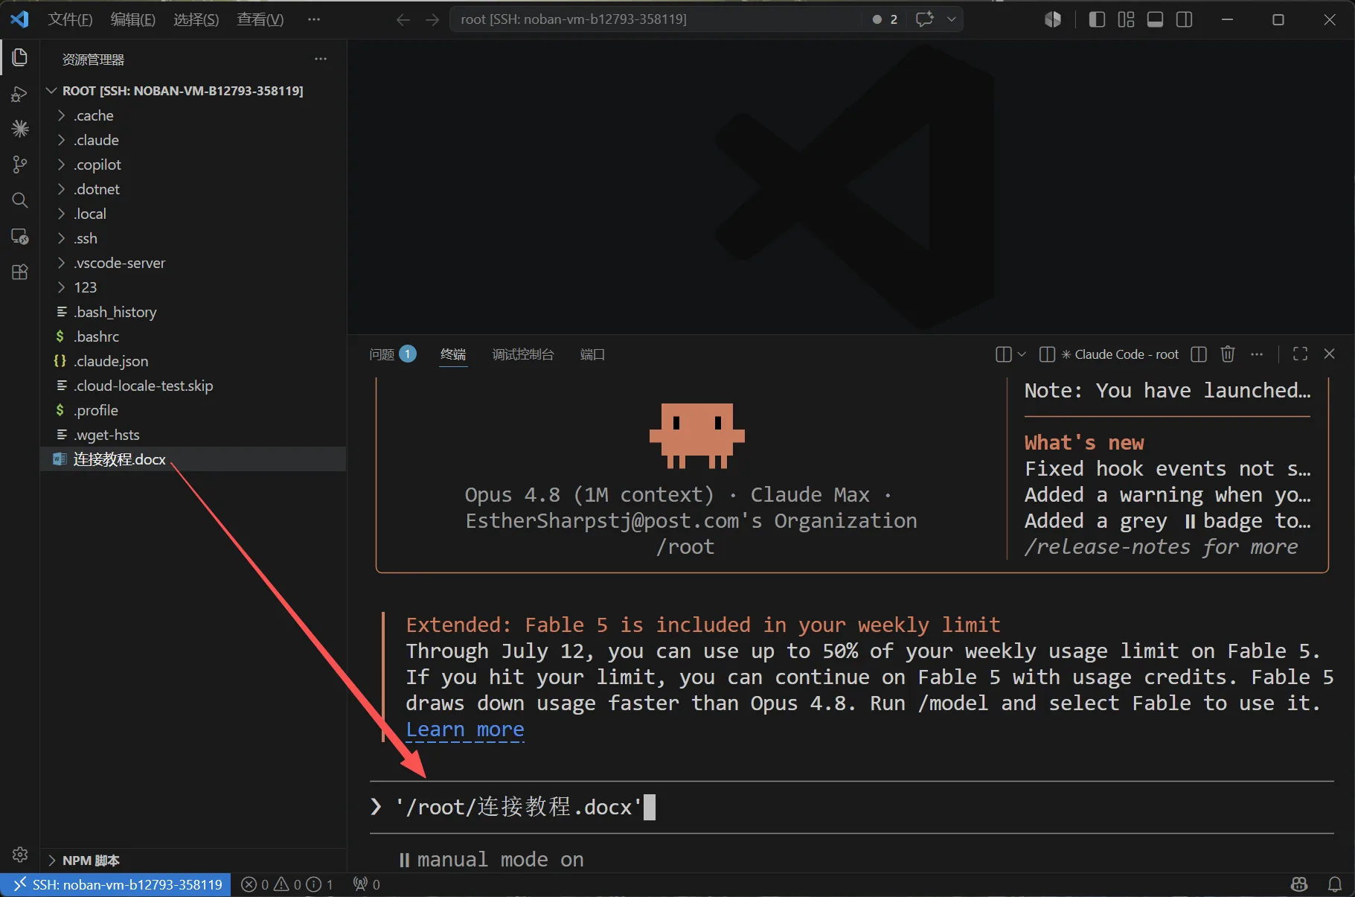Open the .profile file

(193, 410)
